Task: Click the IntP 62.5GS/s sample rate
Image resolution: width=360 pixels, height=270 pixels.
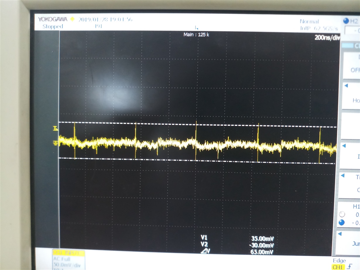Action: pyautogui.click(x=319, y=28)
